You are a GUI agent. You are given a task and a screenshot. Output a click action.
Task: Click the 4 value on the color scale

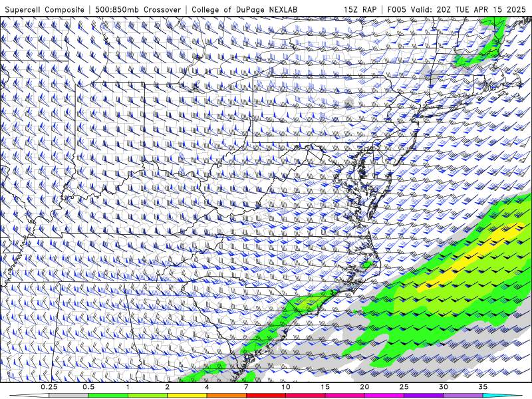207,387
